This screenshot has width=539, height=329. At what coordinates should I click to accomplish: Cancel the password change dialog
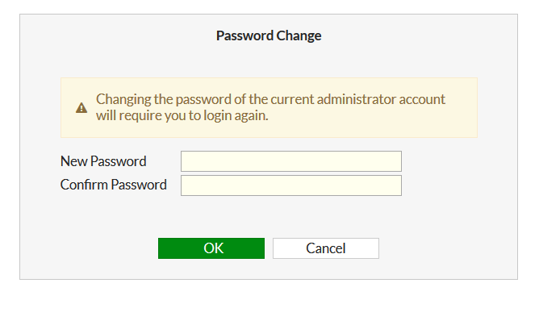(325, 248)
